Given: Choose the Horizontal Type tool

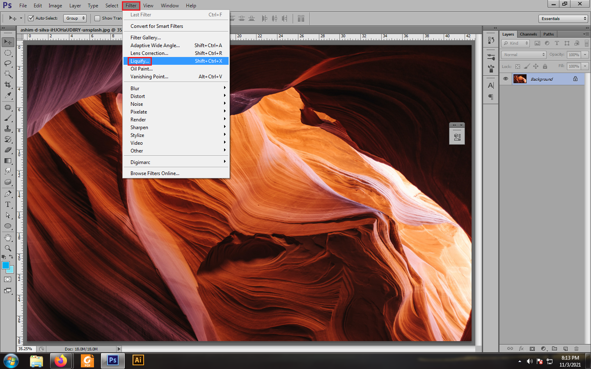Looking at the screenshot, I should pos(8,205).
